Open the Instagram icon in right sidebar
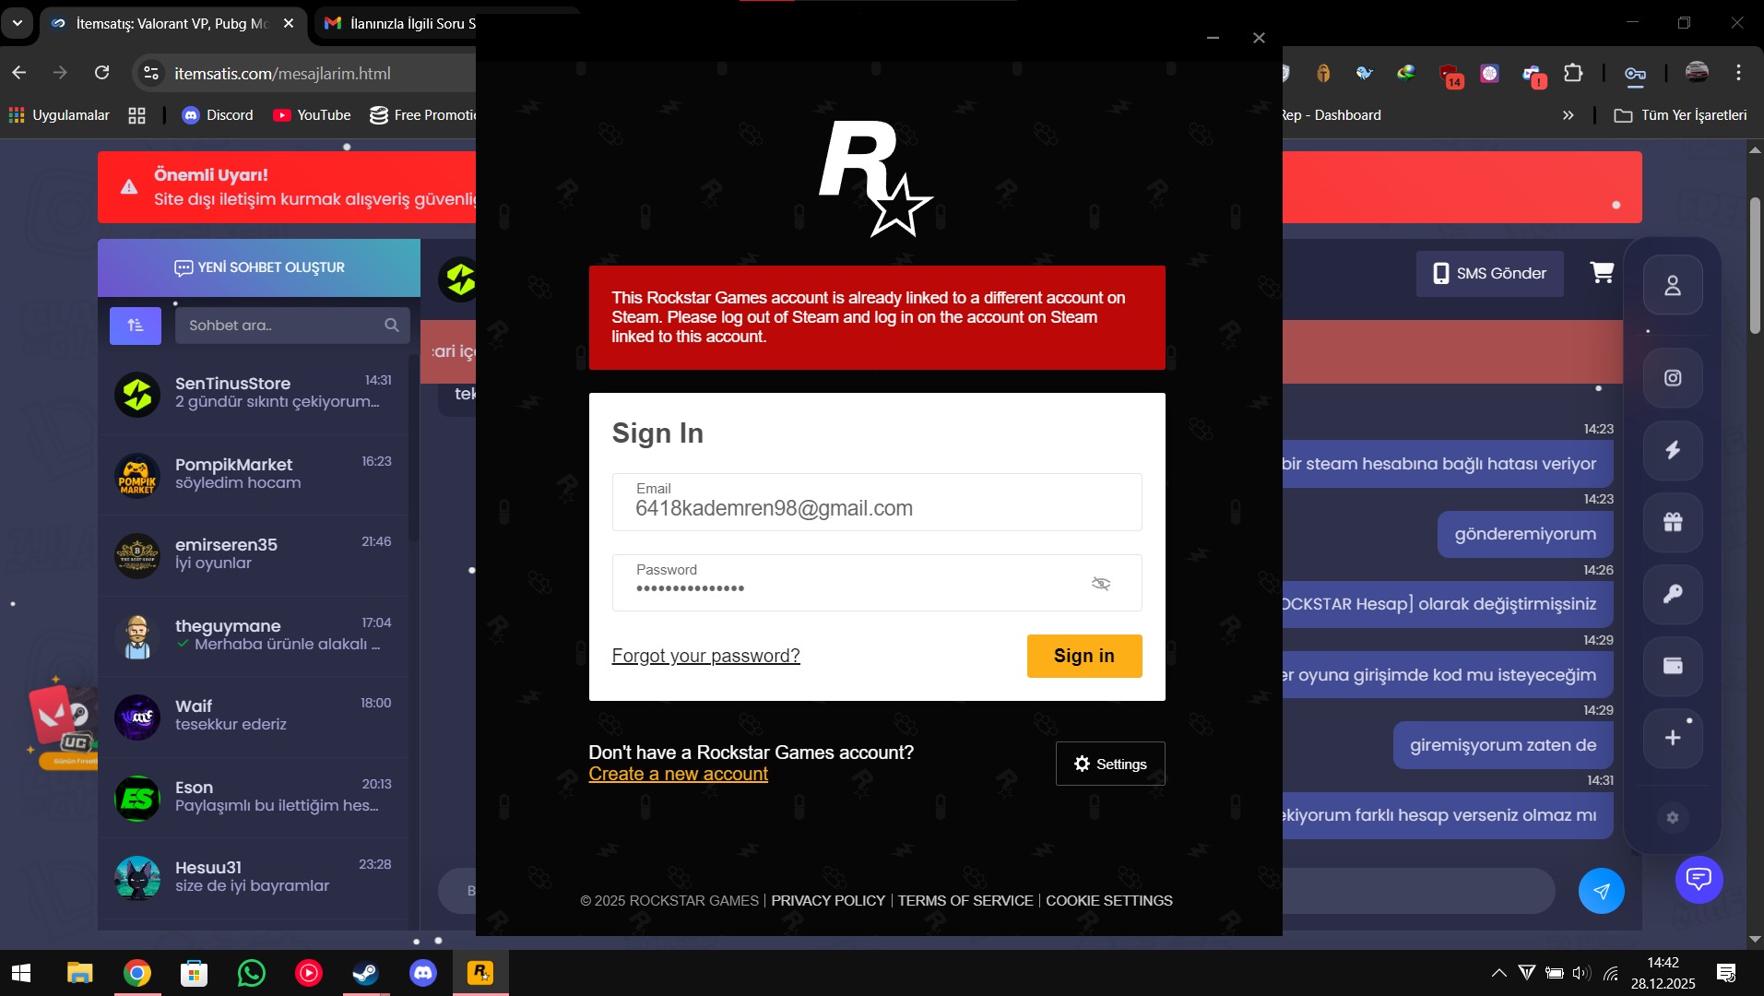The image size is (1764, 996). point(1673,378)
